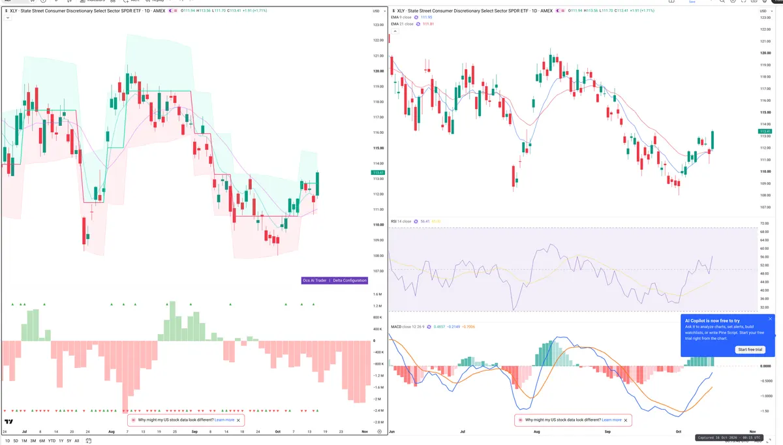Click right chart XLY symbol title
This screenshot has width=783, height=445.
tap(474, 11)
